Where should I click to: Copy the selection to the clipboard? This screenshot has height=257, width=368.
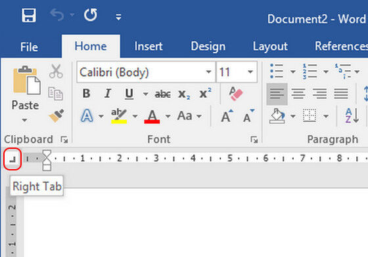coord(55,94)
